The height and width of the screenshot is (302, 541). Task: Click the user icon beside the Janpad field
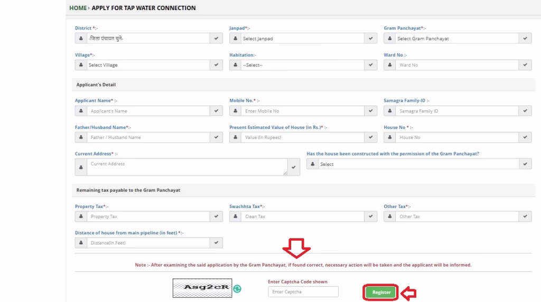tap(235, 38)
